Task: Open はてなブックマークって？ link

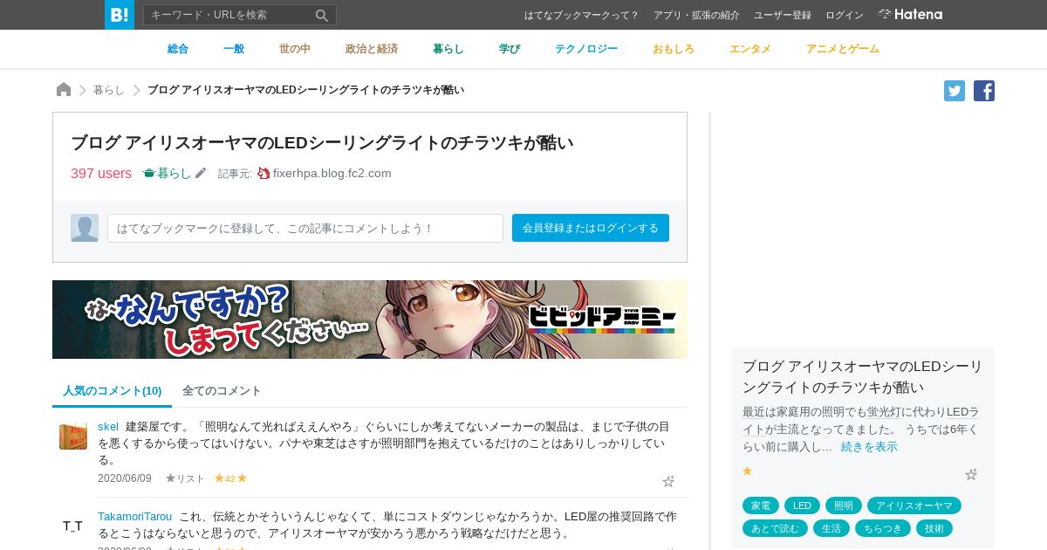Action: [x=581, y=15]
